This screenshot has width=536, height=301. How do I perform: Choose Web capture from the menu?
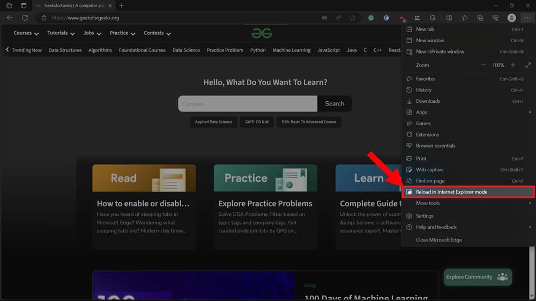pyautogui.click(x=467, y=170)
